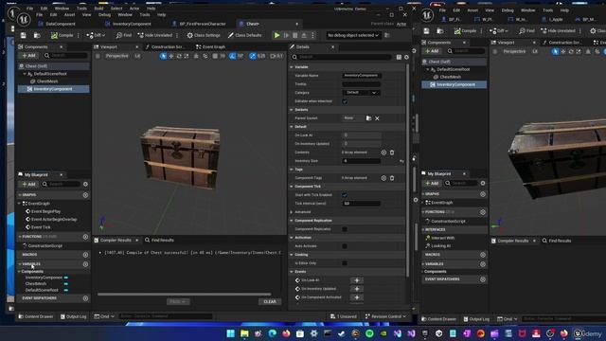Viewport: 606px width, 341px height.
Task: Click the Browse to asset icon beside Save
Action: click(37, 35)
